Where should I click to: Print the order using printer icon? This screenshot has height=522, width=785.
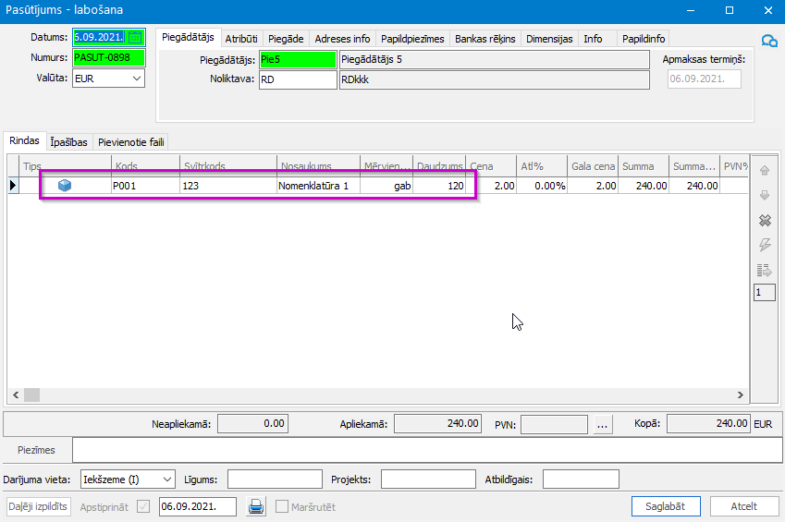click(x=256, y=506)
